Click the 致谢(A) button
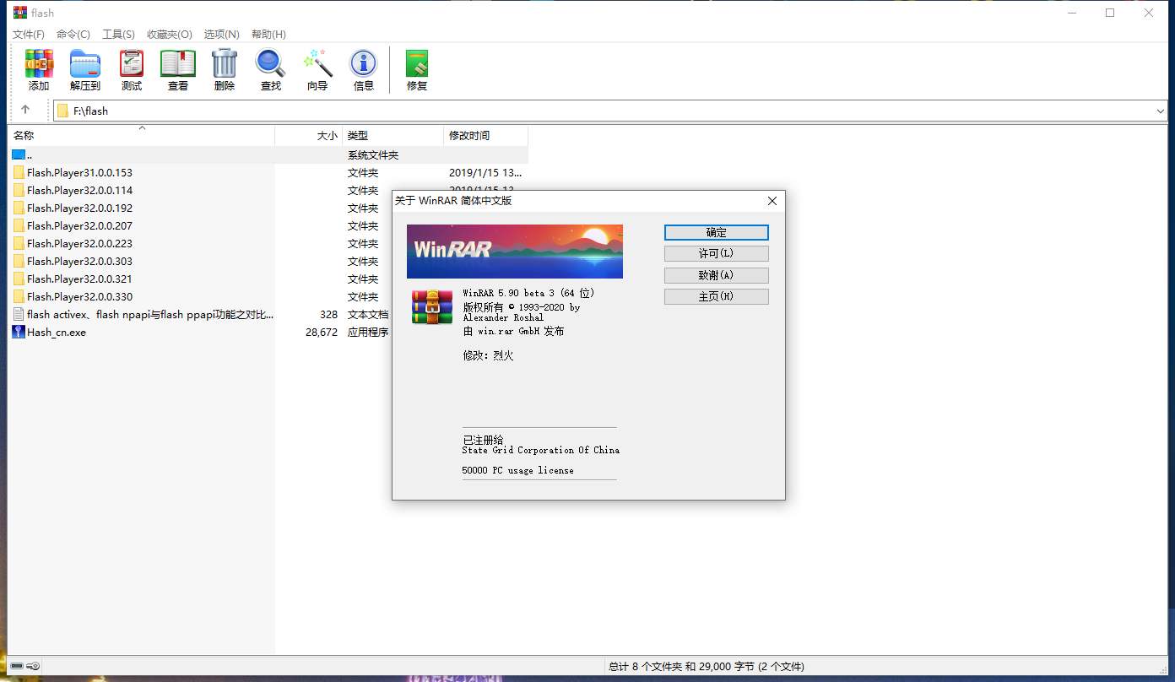1175x682 pixels. (x=717, y=275)
